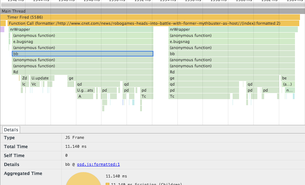The image size is (305, 185).
Task: Select the Vc frame
Action: (35, 84)
